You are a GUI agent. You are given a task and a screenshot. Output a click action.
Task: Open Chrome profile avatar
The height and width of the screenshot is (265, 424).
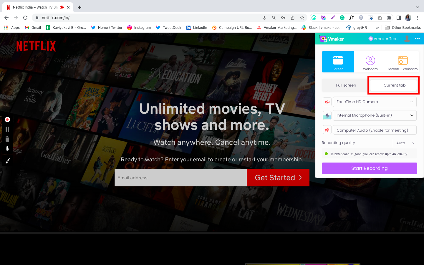click(x=408, y=18)
